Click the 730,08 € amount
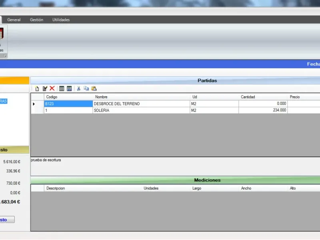 [x=13, y=183]
